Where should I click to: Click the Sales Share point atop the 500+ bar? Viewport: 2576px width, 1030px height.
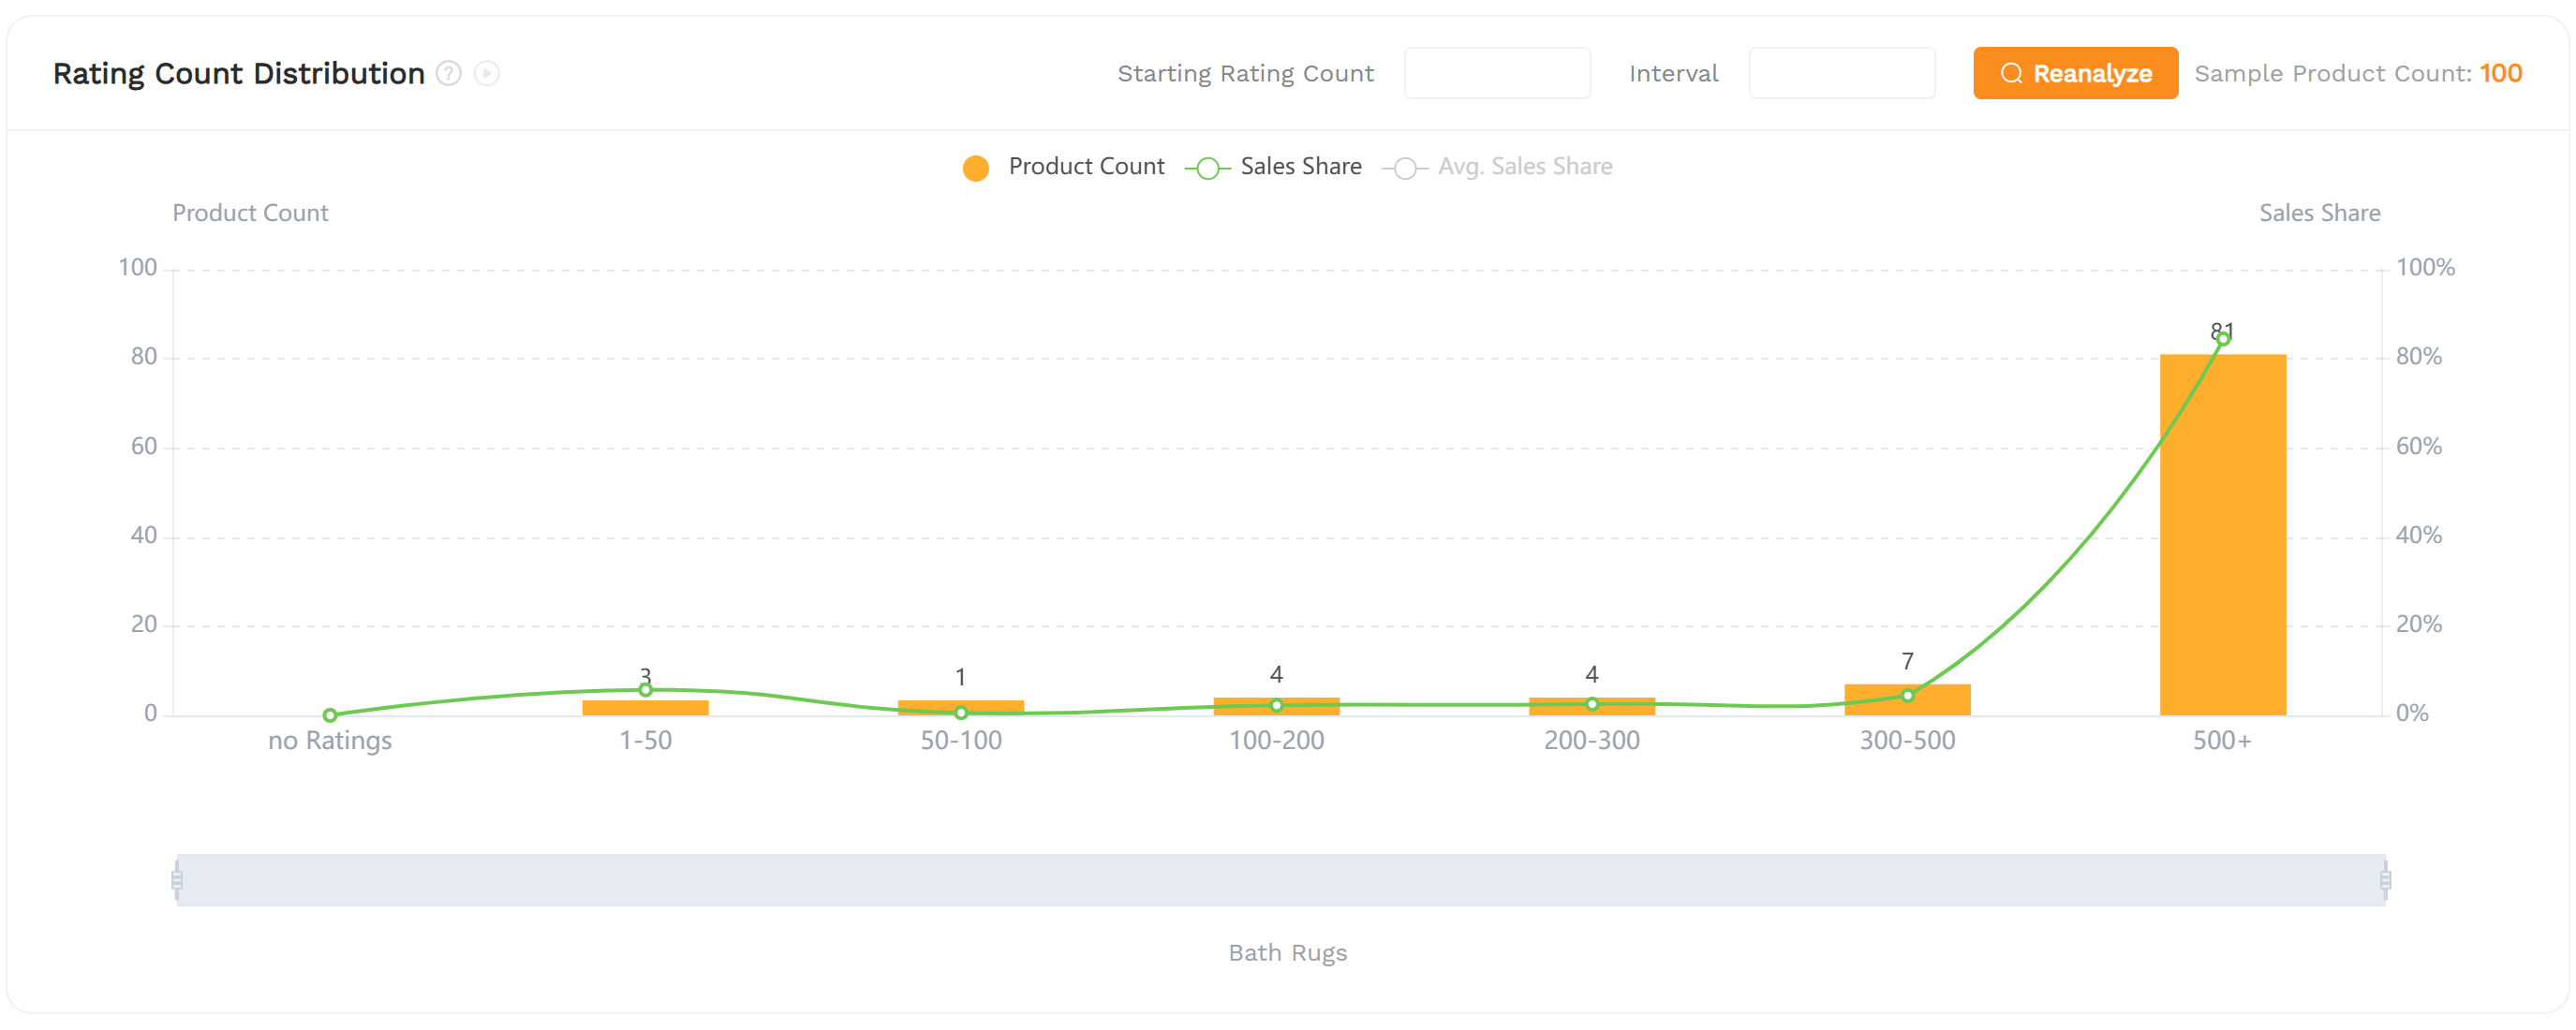(x=2222, y=339)
